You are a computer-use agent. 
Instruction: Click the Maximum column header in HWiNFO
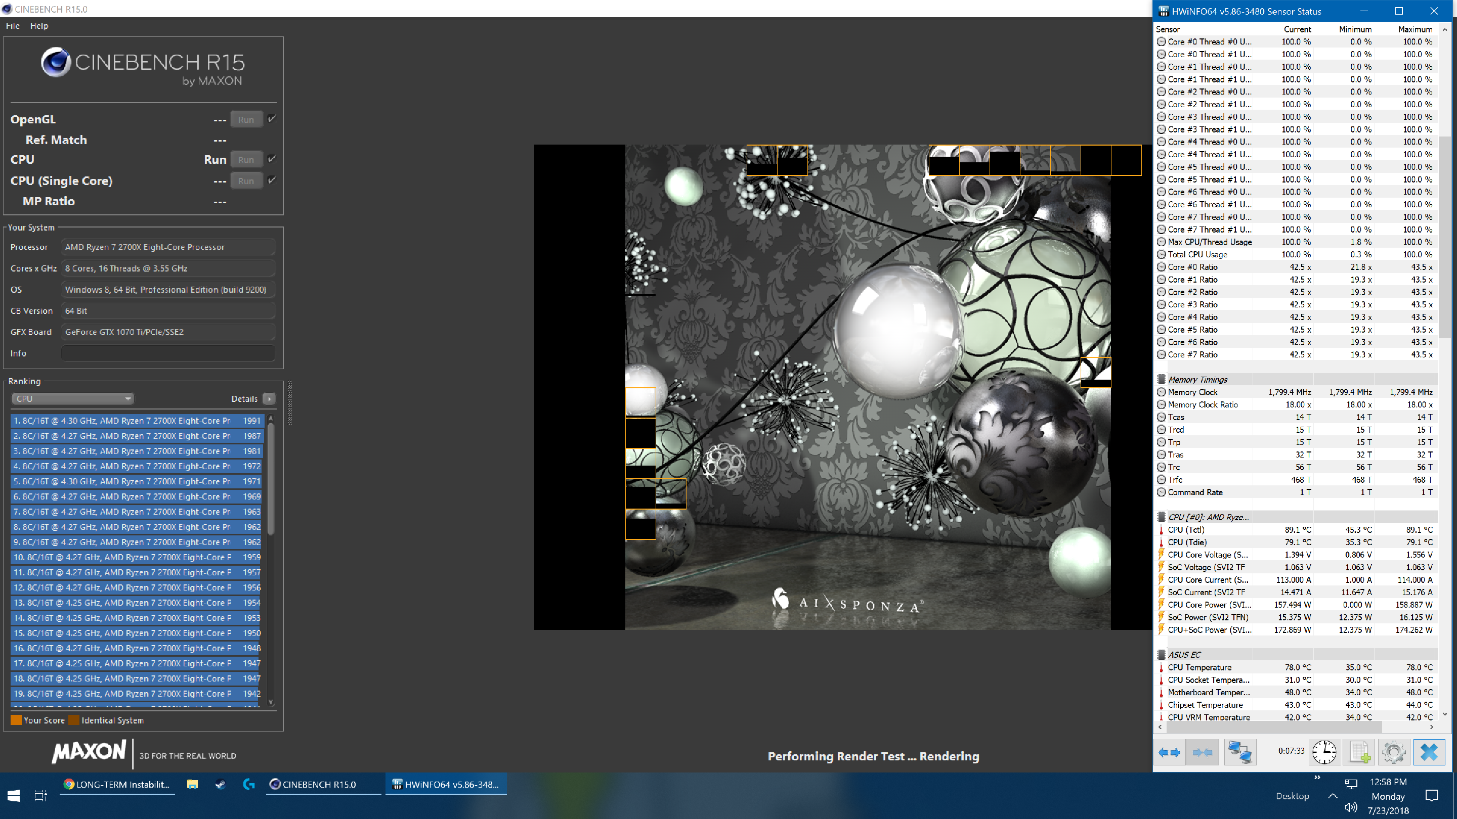1415,29
